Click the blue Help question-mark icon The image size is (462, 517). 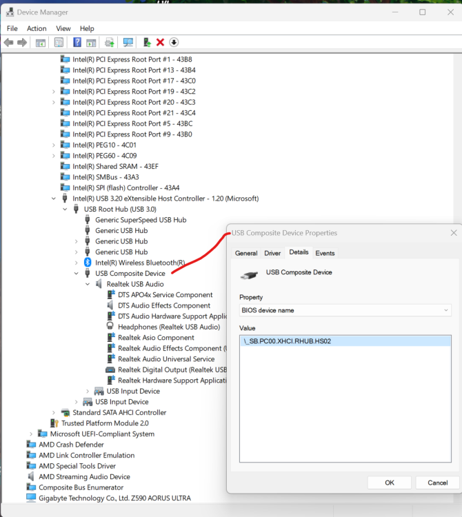(77, 43)
